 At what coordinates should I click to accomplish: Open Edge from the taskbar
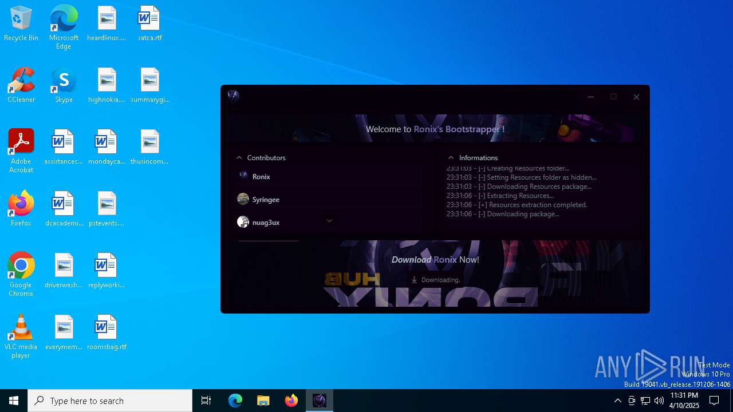235,401
